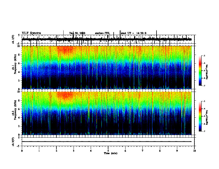Screen dimensions: 219x169
Task: Click the "station=ITK" label
Action: click(102, 33)
